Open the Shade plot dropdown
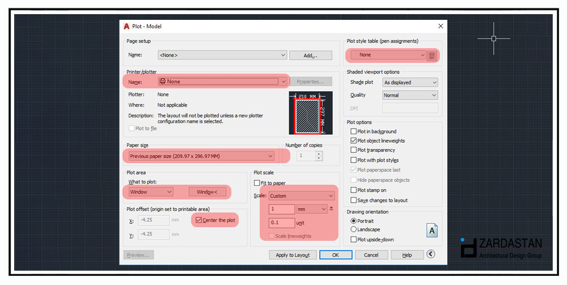567x285 pixels. [x=410, y=82]
